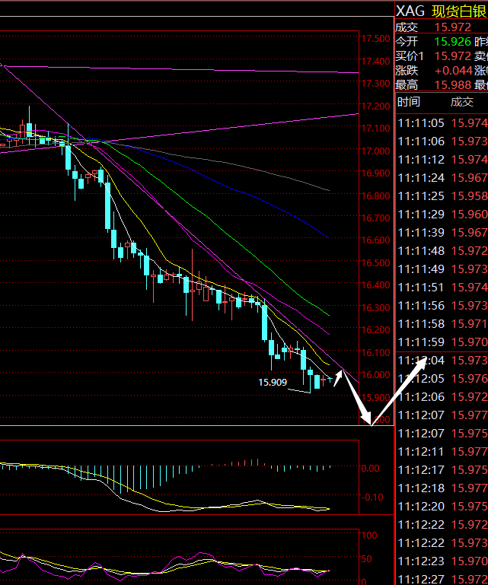Click the 16.200 price axis label

pyautogui.click(x=375, y=329)
